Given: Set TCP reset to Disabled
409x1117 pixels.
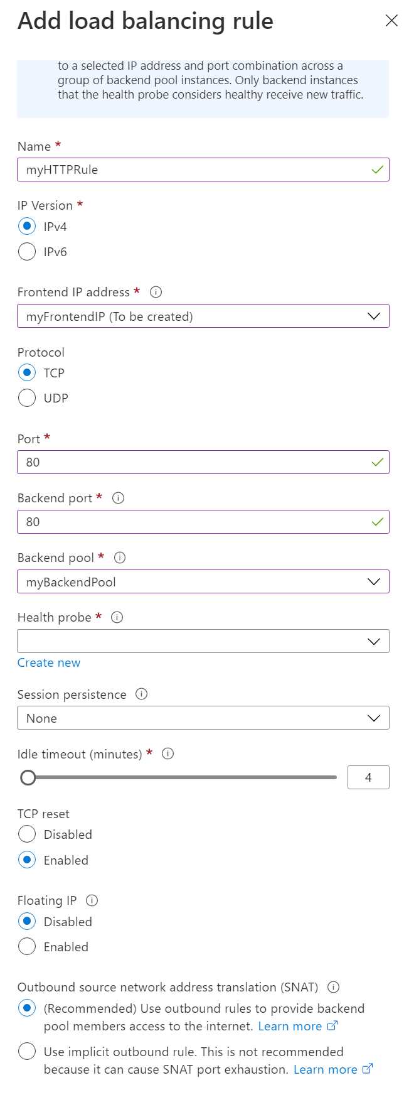Looking at the screenshot, I should [27, 834].
